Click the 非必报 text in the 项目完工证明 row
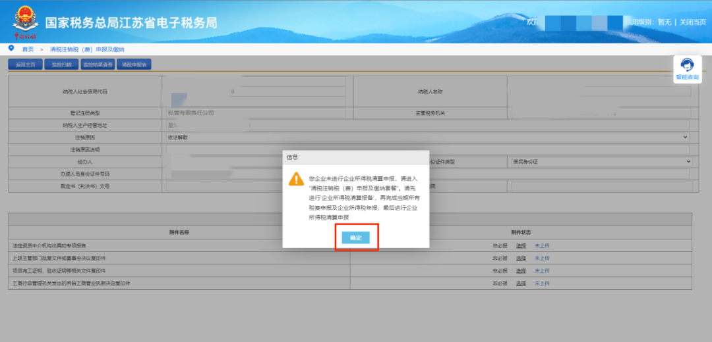 coord(500,271)
